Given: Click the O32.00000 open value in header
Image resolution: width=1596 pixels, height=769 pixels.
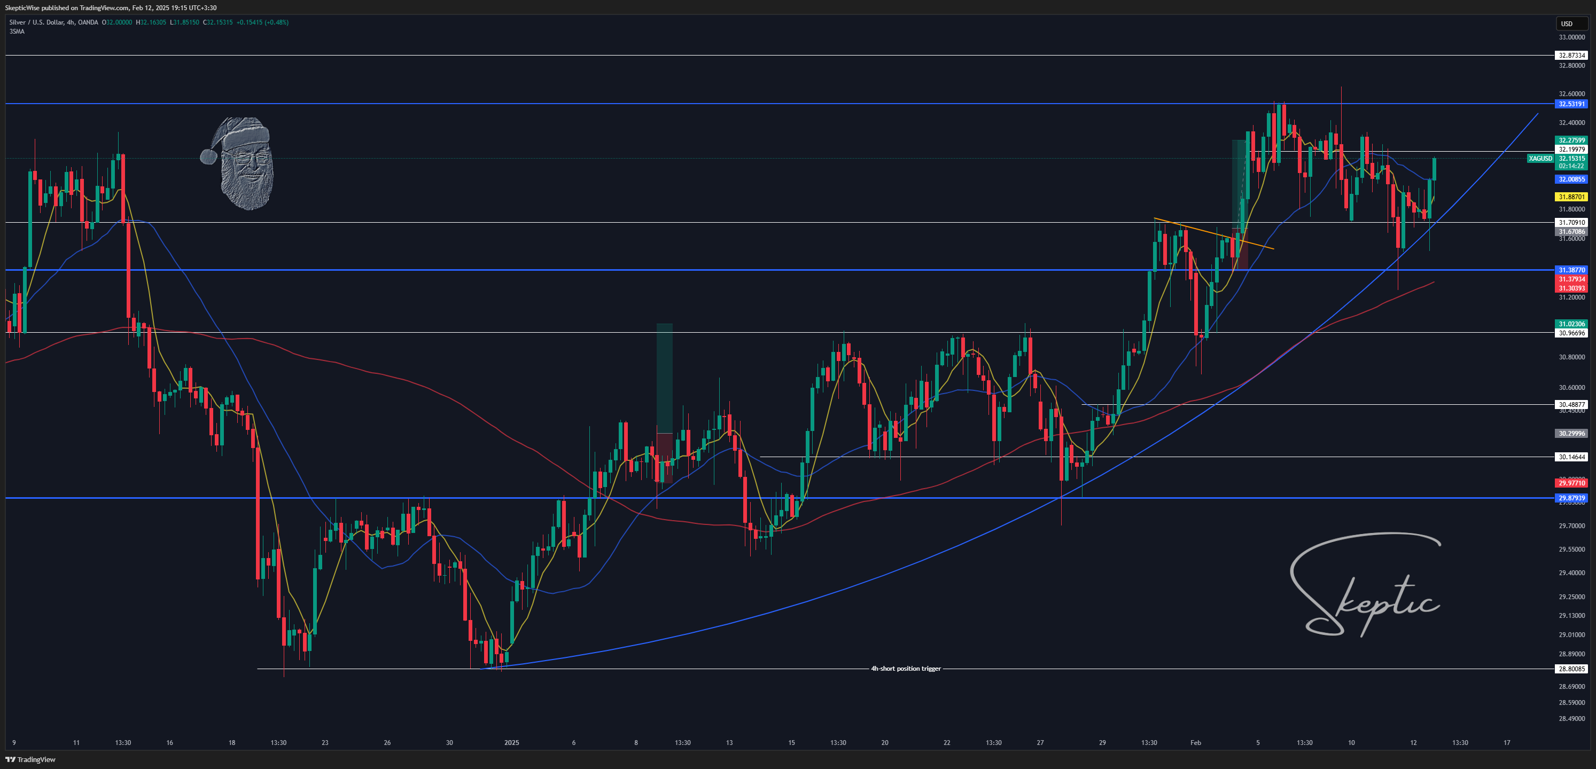Looking at the screenshot, I should point(117,22).
